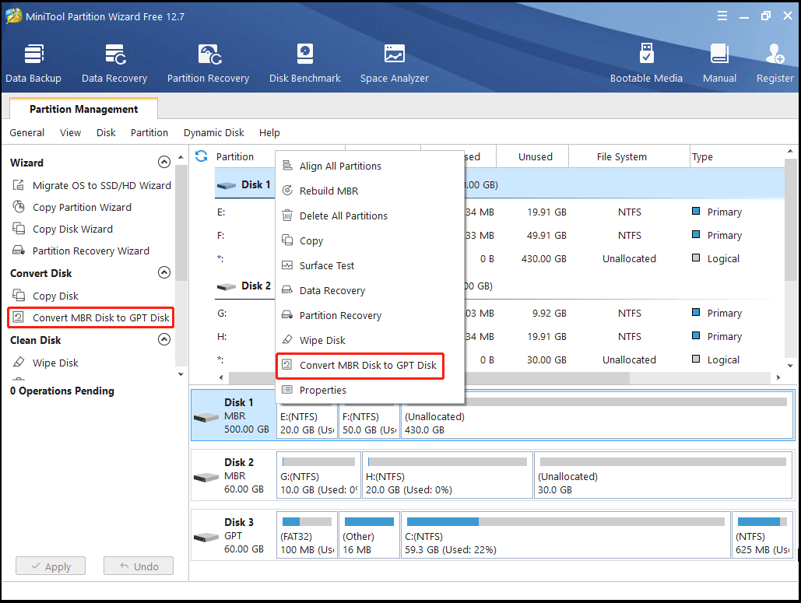Viewport: 801px width, 603px height.
Task: Click sidebar scrollbar down arrow
Action: (181, 374)
